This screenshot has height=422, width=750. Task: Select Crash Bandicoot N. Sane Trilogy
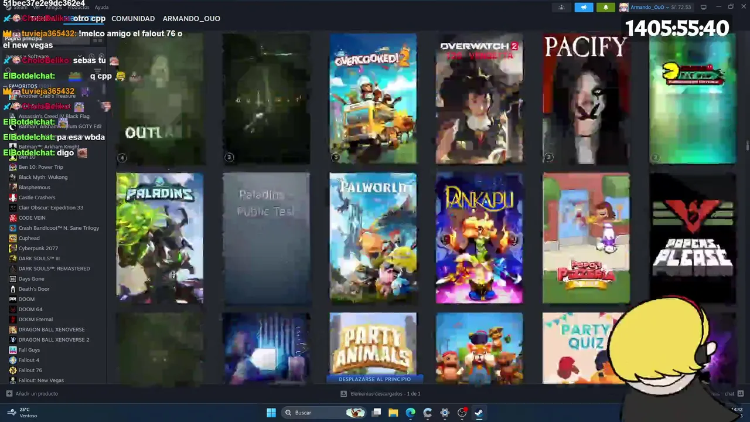click(59, 228)
